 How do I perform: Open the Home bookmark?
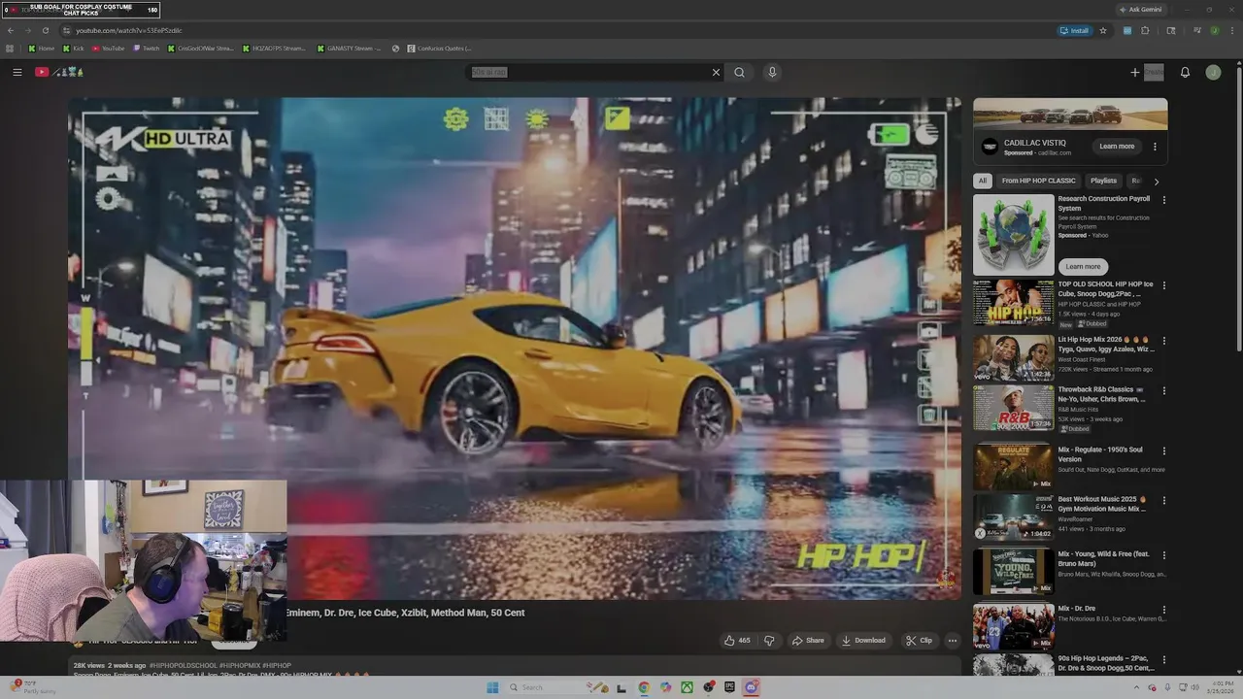[41, 49]
